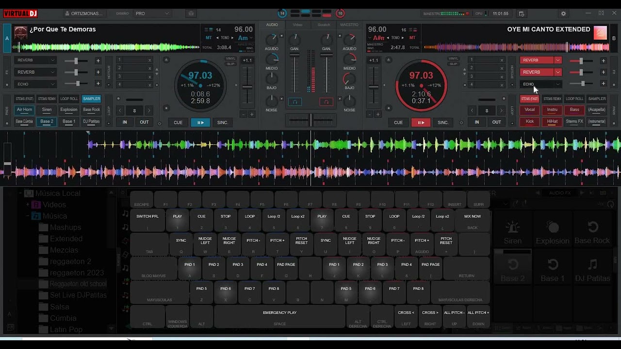The image size is (621, 349).
Task: Add effect slot with plus beside deck A ECHO
Action: pyautogui.click(x=98, y=84)
